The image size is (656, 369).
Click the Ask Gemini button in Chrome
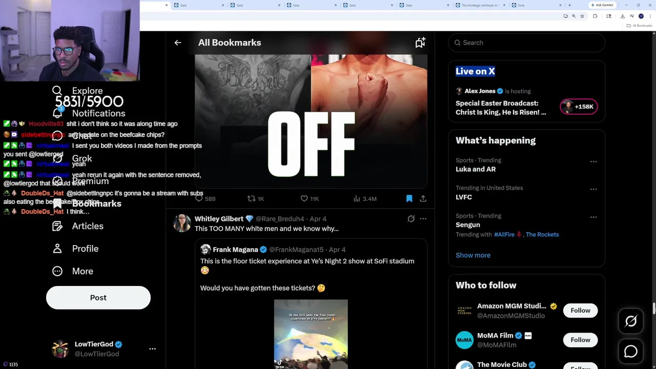[x=602, y=5]
